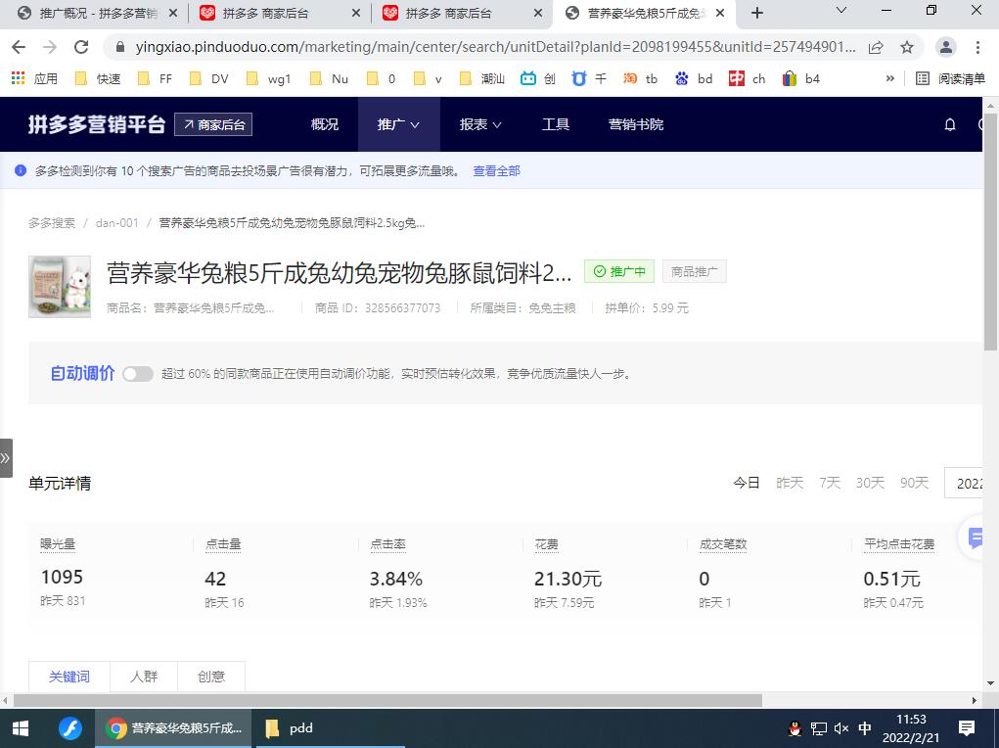Click the dan-001 breadcrumb link
This screenshot has width=999, height=748.
pyautogui.click(x=116, y=223)
